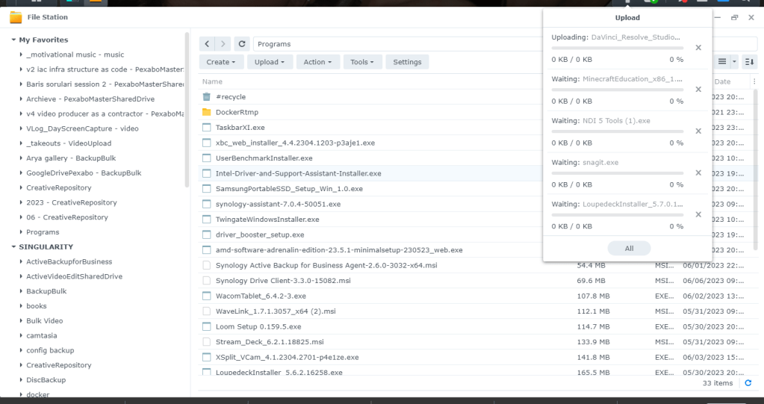Expand the ActiveBackupforBusiness folder arrow

pyautogui.click(x=21, y=261)
